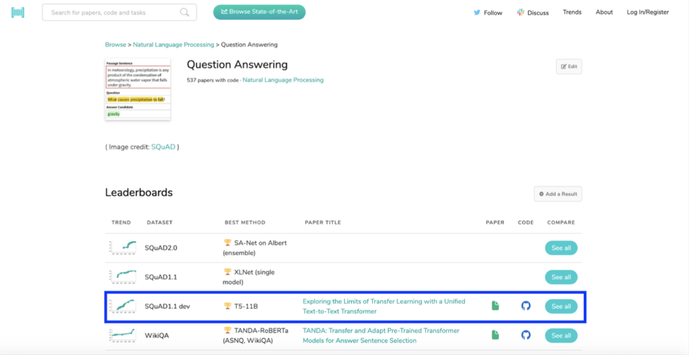Open the SQuAD image credit link
The height and width of the screenshot is (355, 689).
click(x=163, y=147)
